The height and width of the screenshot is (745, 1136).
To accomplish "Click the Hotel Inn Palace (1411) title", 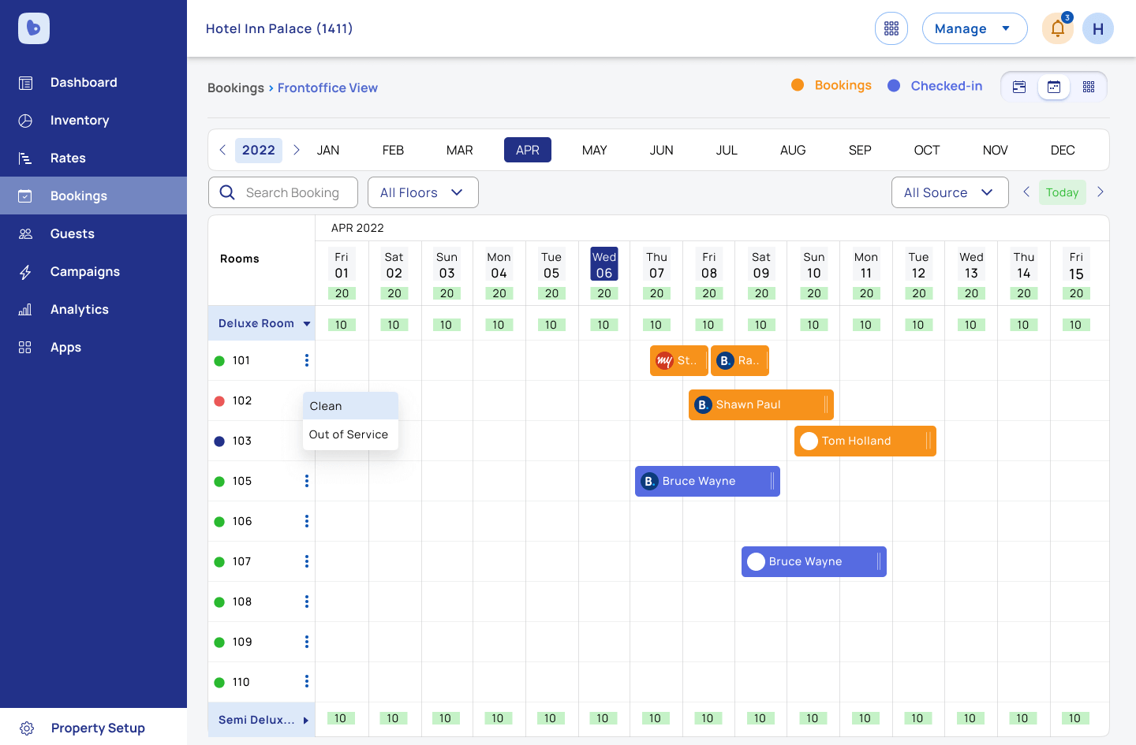I will (279, 28).
